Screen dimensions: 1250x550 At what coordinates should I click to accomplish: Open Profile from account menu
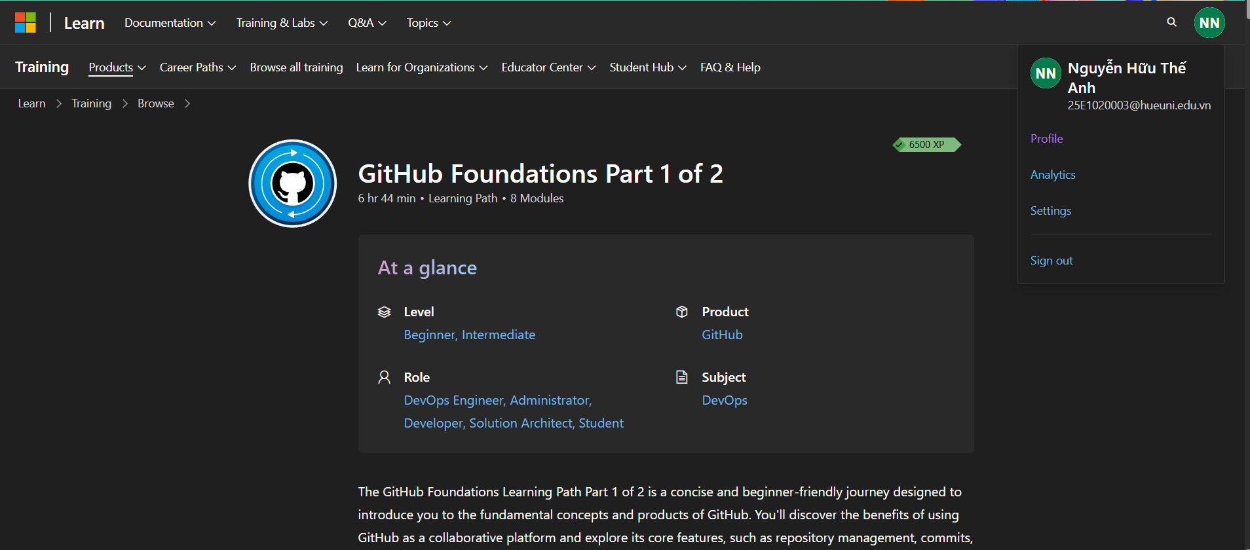[1047, 139]
